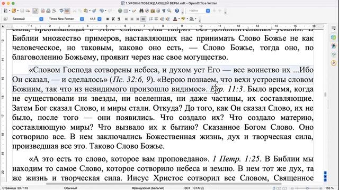Viewport: 339px width, 190px height.
Task: Click the vertical scrollbar thumb
Action: tap(325, 94)
